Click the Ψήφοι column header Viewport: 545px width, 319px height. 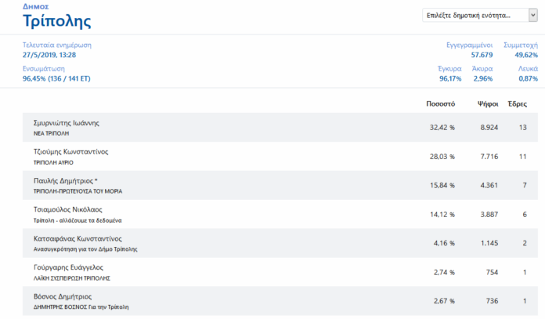pos(487,103)
